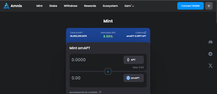Click the swap direction arrow between tokens
The image size is (217, 94).
coord(108,72)
